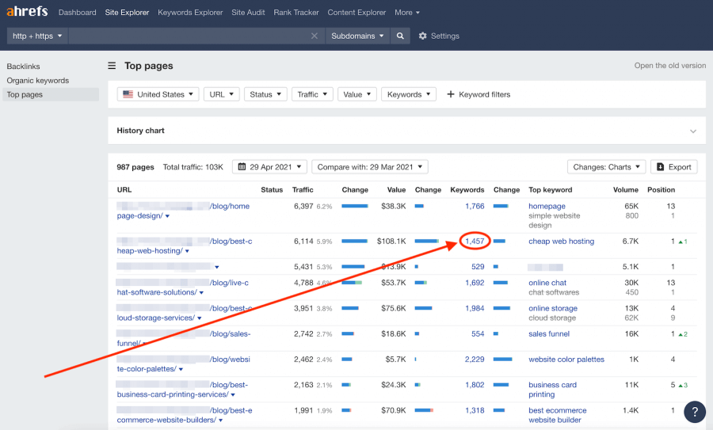713x430 pixels.
Task: Click the United States flag icon
Action: click(128, 94)
